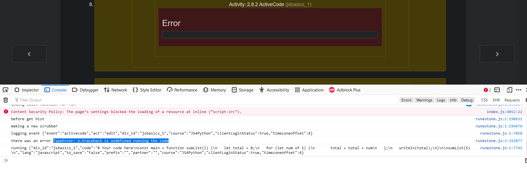Click the highlighted TypeError message text
This screenshot has height=171, width=527.
click(x=111, y=141)
